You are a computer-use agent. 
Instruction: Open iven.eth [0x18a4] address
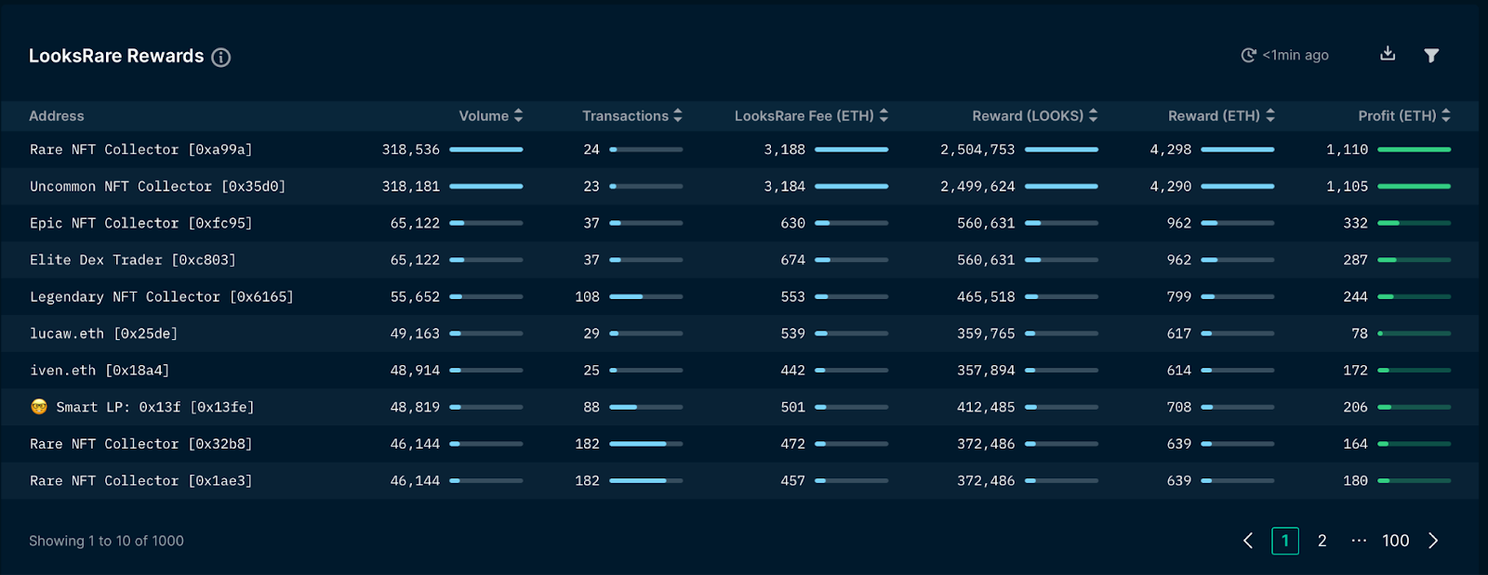click(100, 371)
